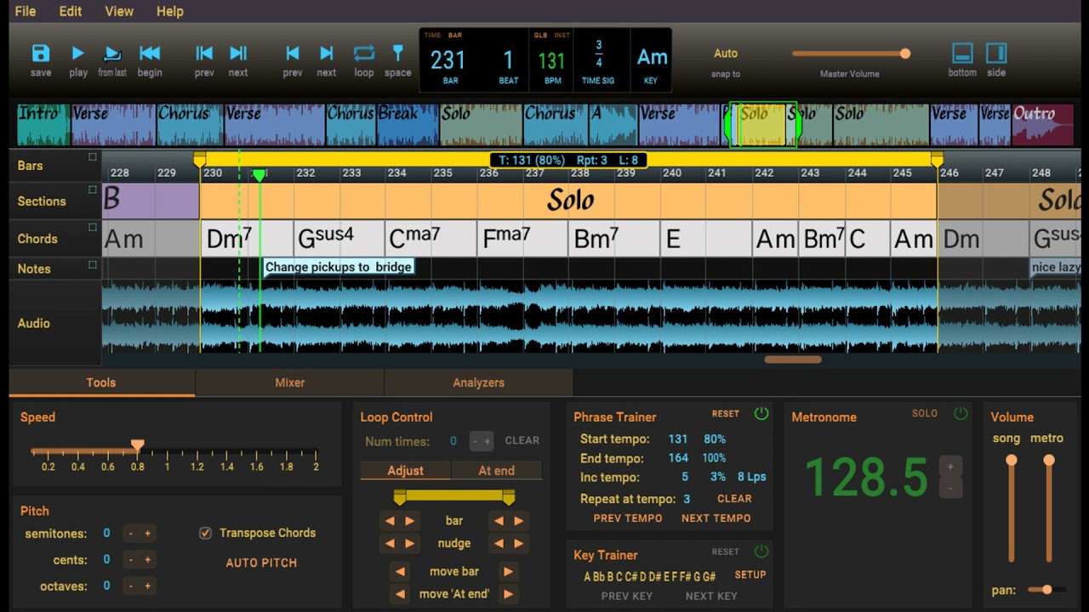This screenshot has height=612, width=1089.
Task: Click the space pin icon
Action: coord(397,54)
